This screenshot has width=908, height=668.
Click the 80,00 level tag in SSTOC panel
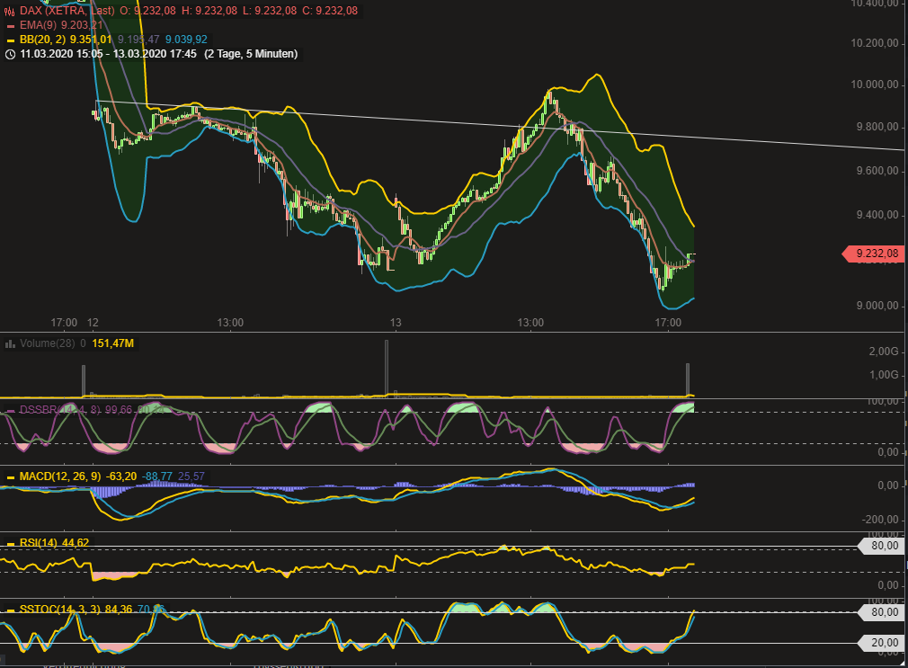click(x=881, y=612)
